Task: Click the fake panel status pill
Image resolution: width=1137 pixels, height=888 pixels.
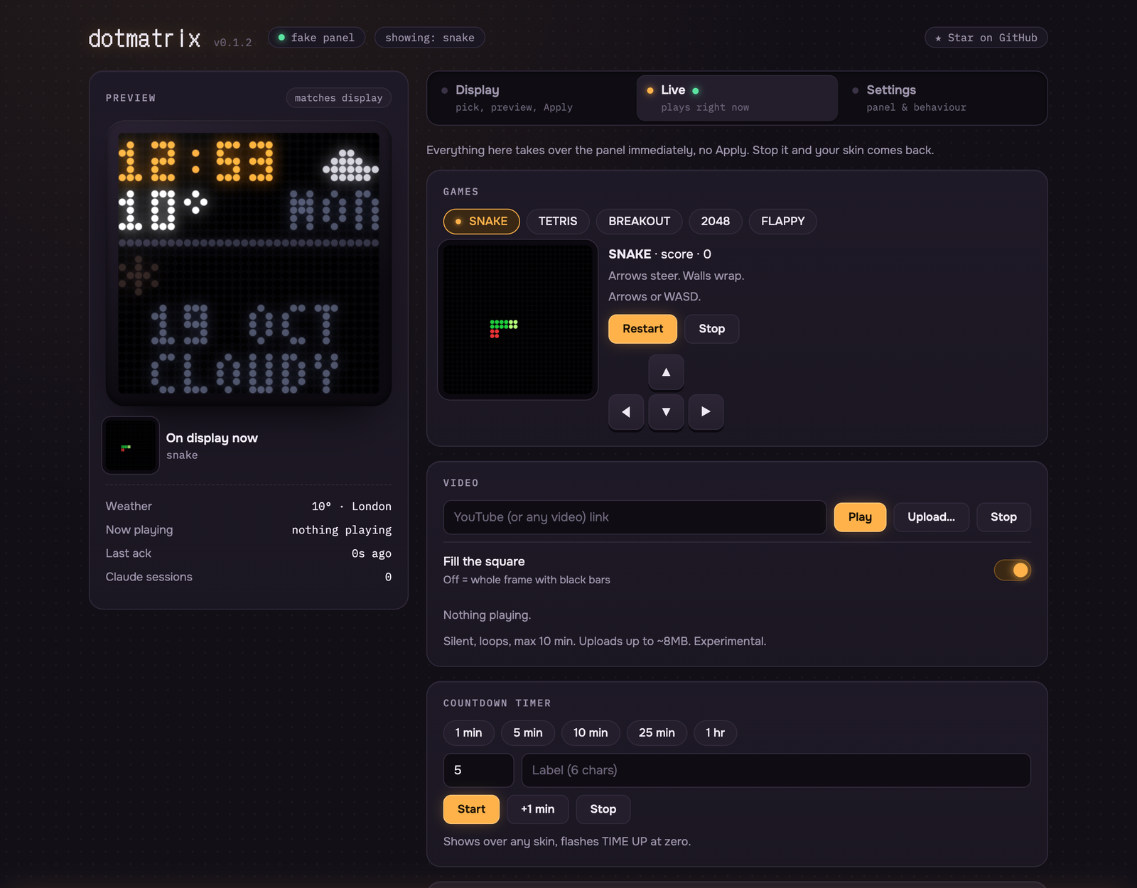Action: (316, 38)
